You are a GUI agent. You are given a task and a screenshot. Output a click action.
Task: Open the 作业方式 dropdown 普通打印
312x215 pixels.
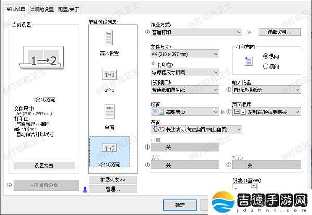[197, 32]
